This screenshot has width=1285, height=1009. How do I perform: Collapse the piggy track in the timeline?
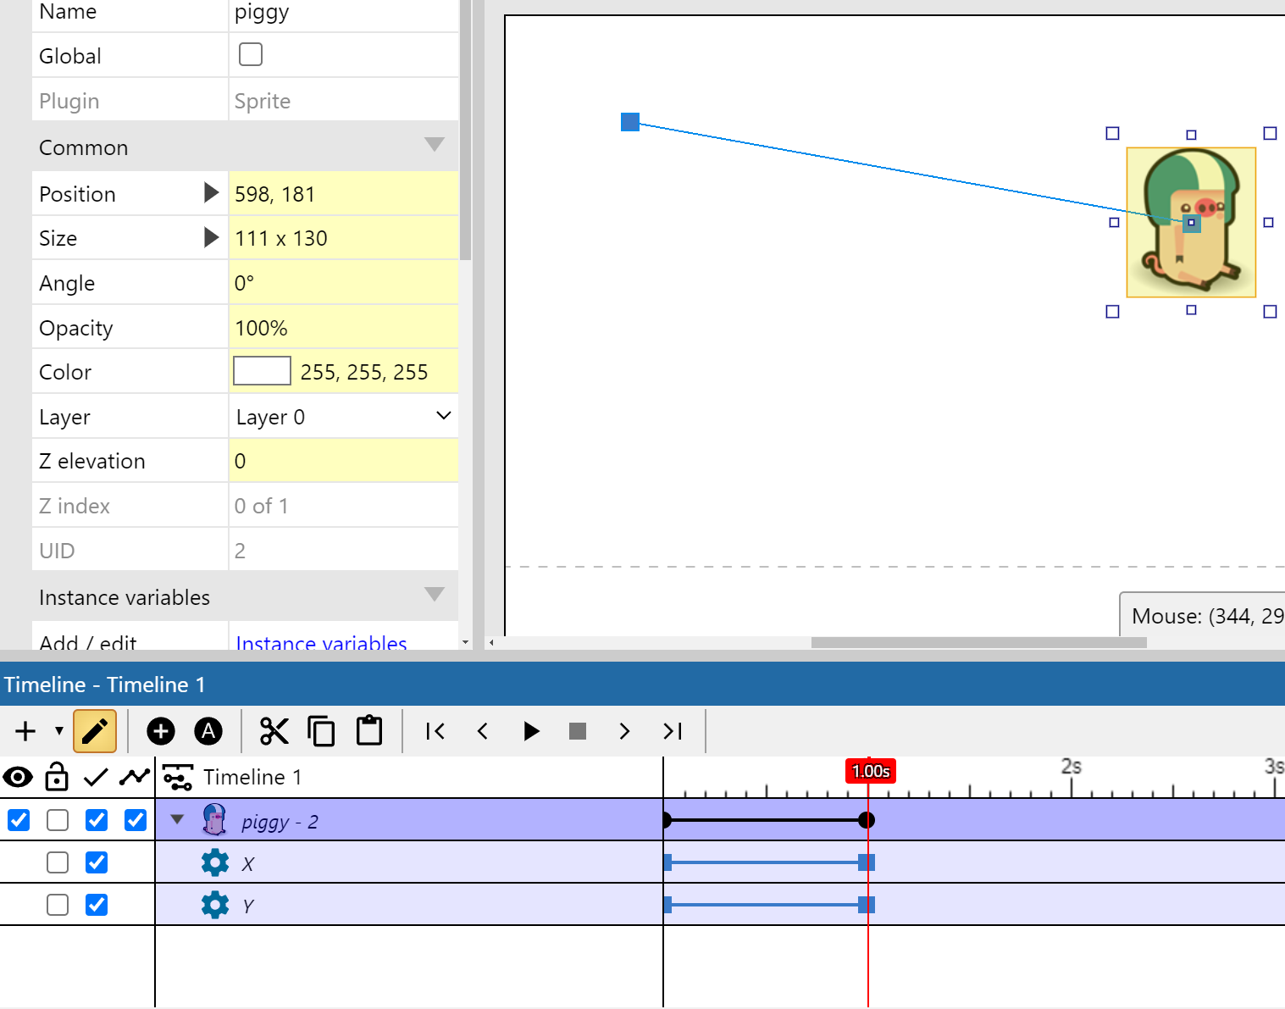pyautogui.click(x=177, y=819)
